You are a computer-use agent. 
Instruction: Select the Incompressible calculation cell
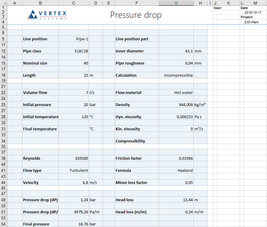pos(176,75)
